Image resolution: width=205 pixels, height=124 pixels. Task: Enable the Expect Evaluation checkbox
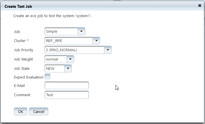tap(47, 77)
